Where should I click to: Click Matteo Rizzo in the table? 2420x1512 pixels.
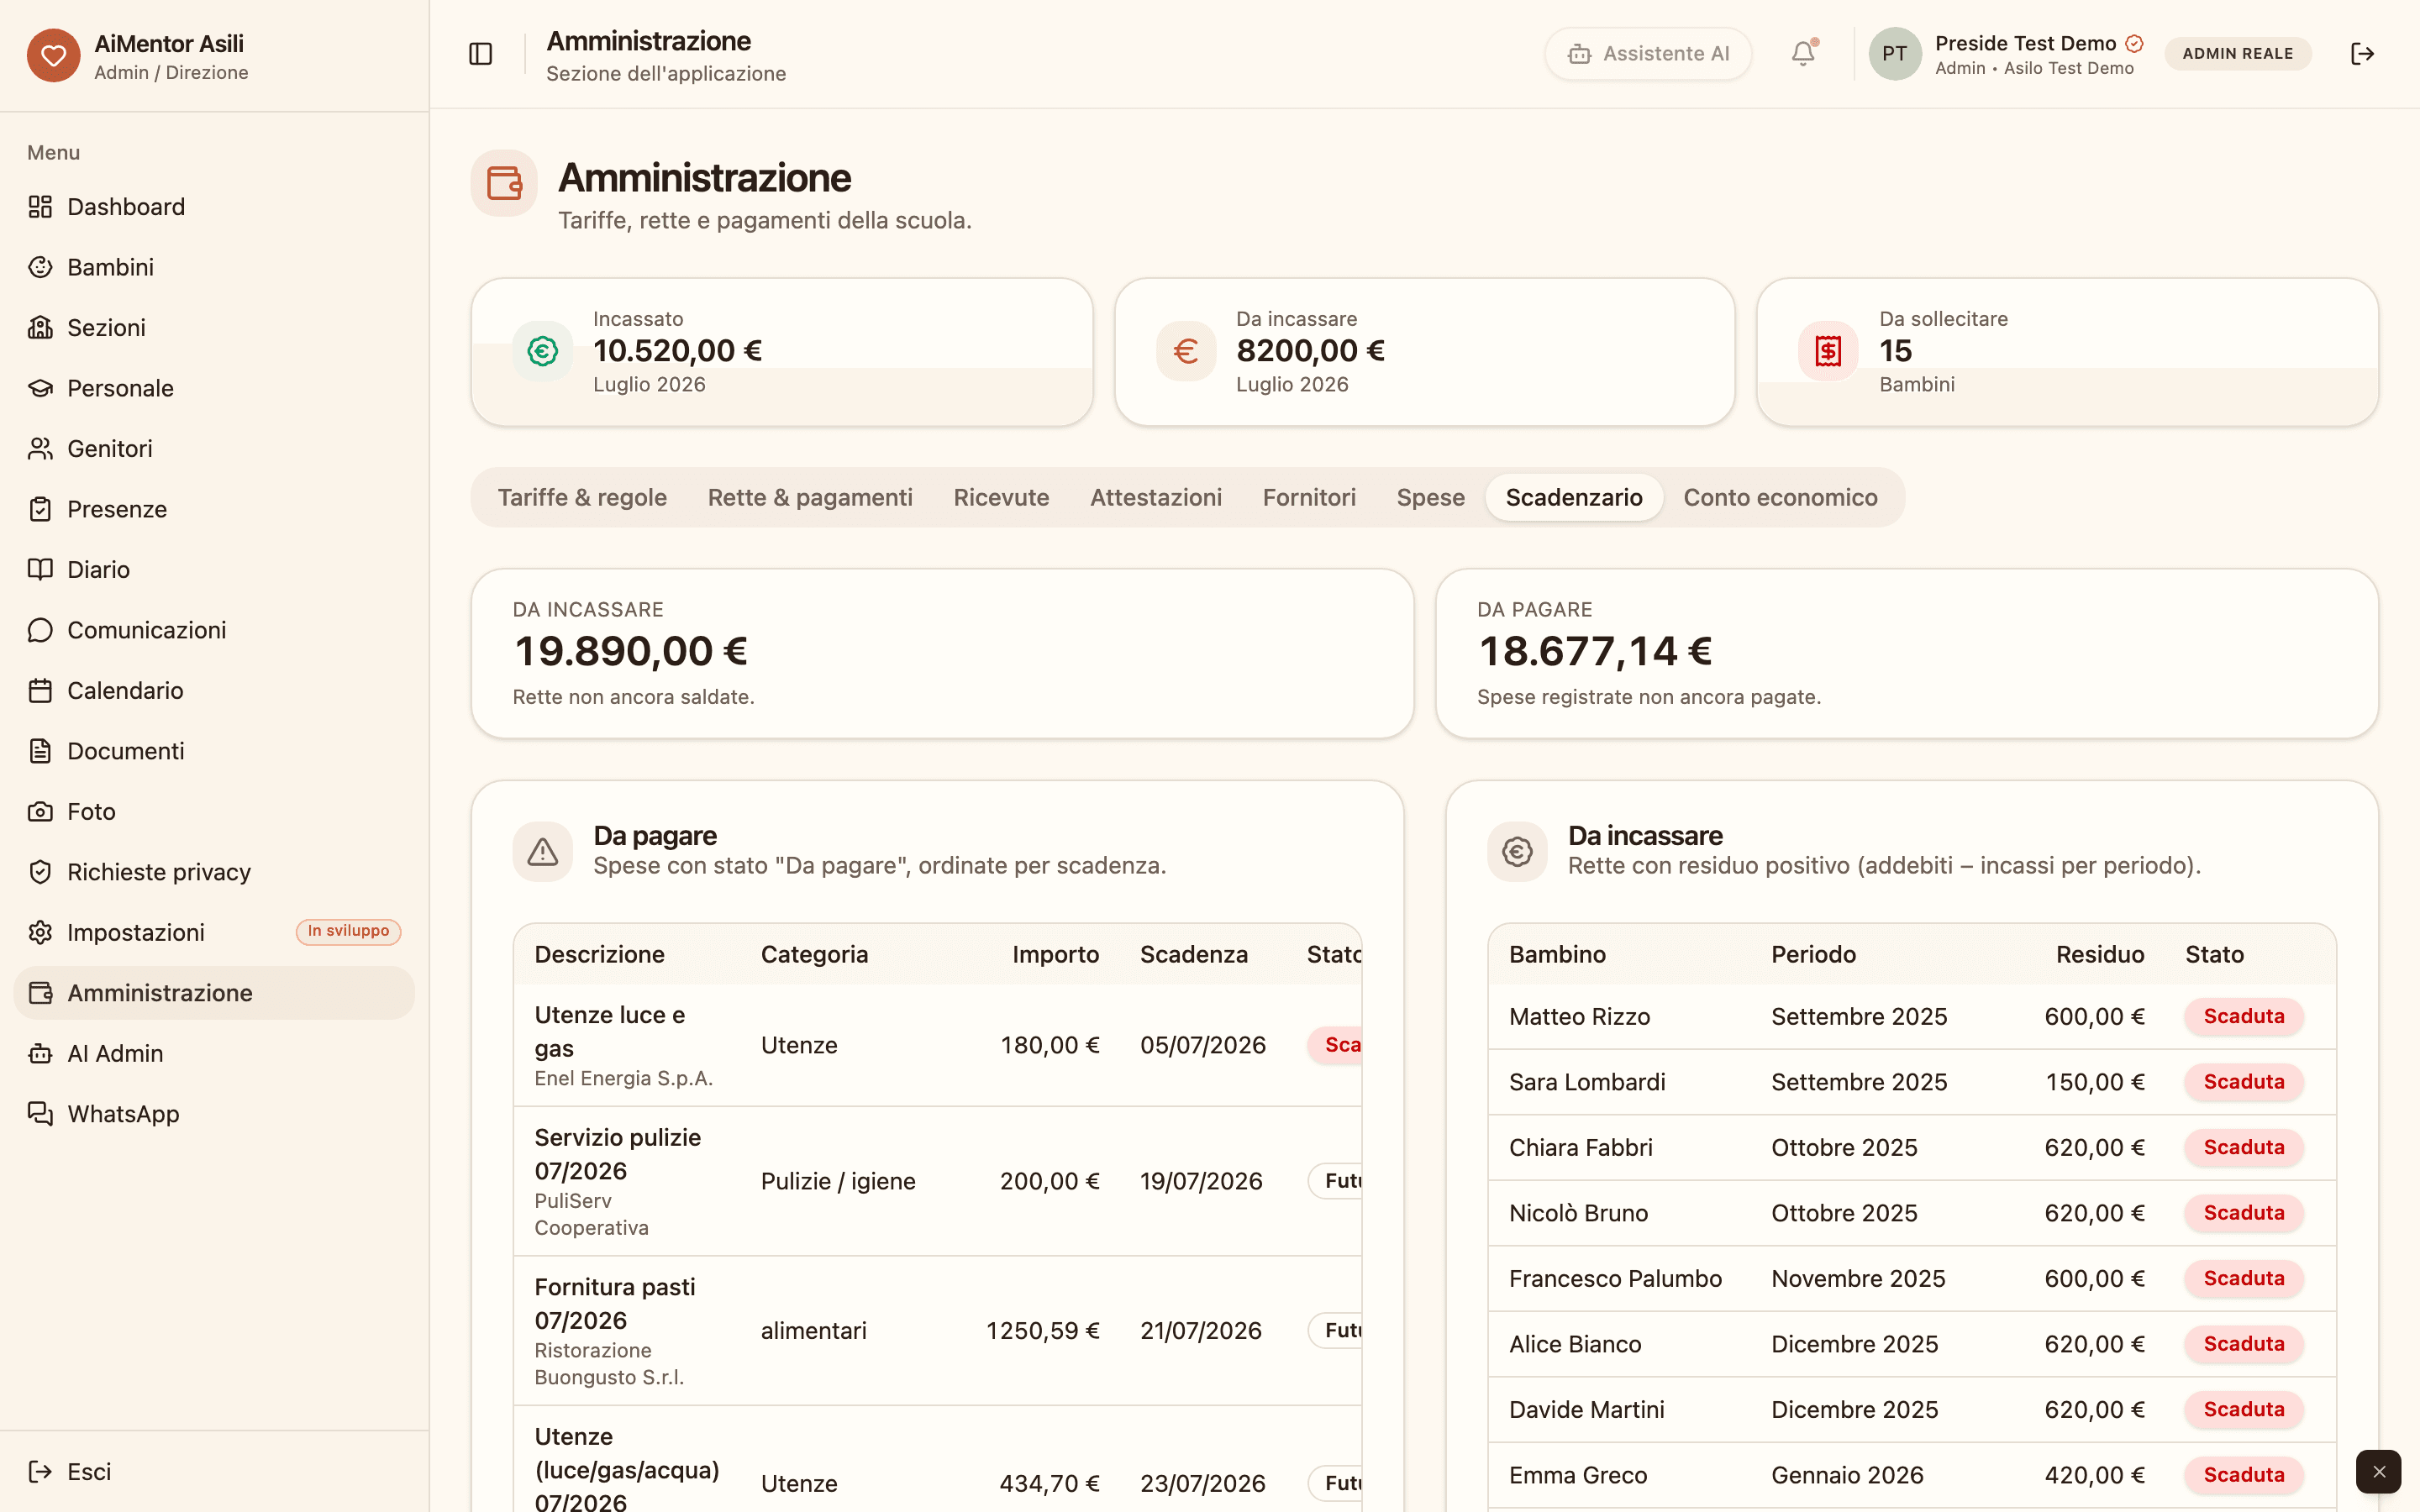click(x=1579, y=1017)
